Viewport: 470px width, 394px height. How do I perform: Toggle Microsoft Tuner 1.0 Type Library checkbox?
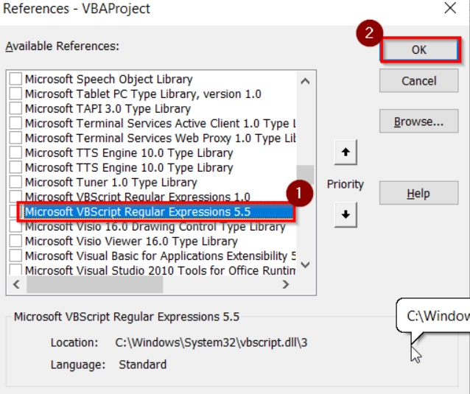[x=15, y=182]
